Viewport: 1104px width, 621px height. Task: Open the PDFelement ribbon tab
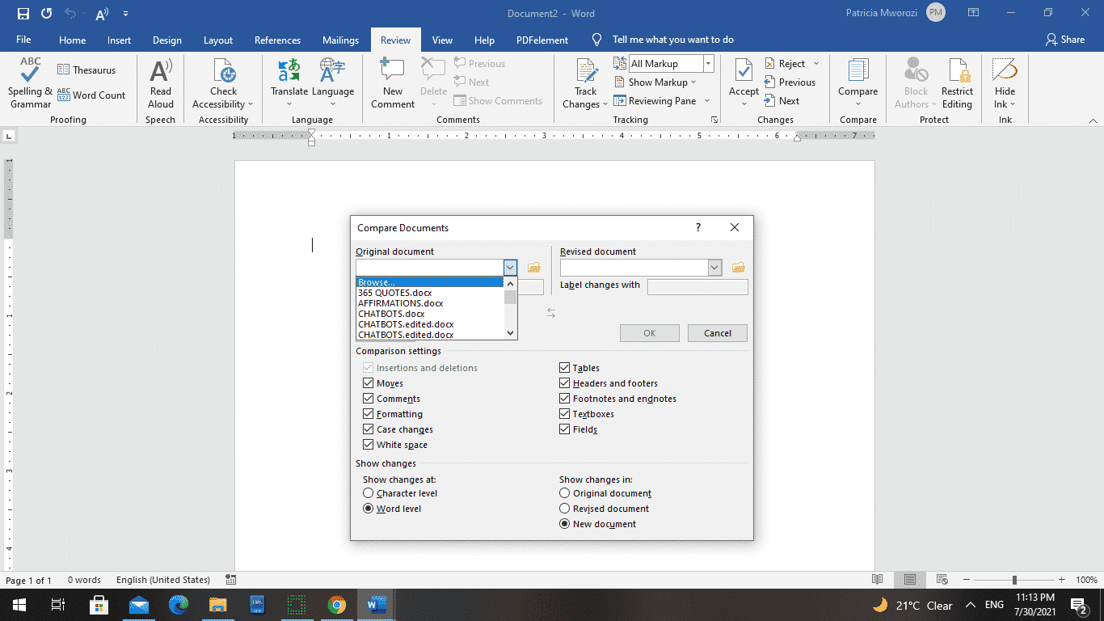point(541,39)
